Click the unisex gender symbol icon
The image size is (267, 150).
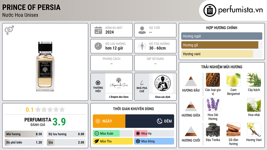(9, 30)
